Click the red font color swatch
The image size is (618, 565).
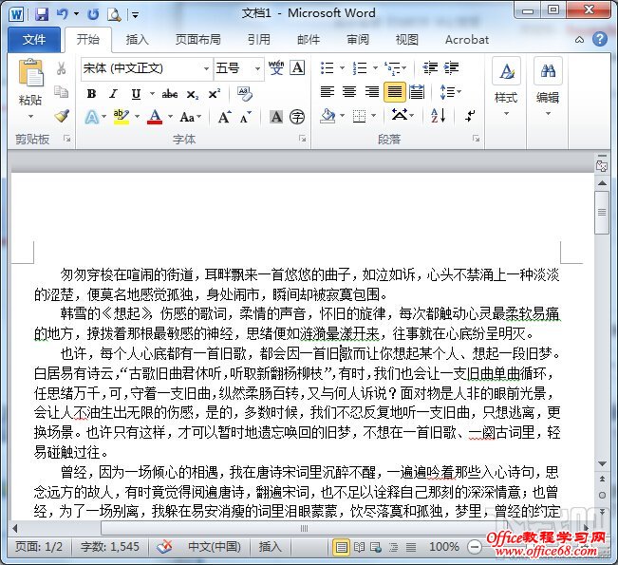[154, 117]
